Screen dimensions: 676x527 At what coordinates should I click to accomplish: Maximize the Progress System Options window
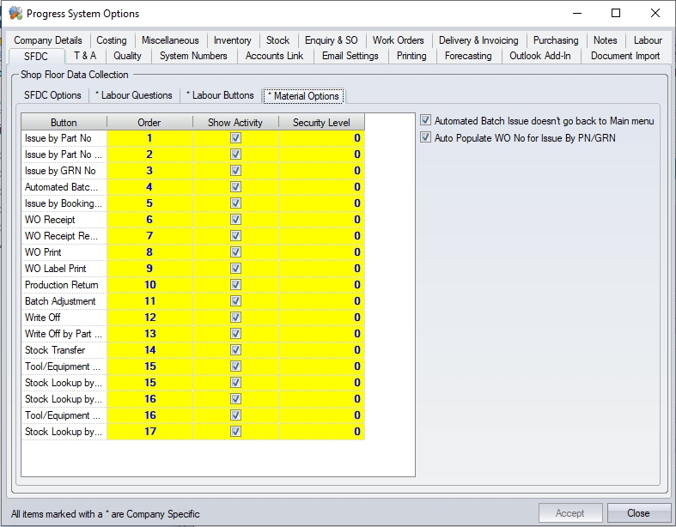(x=616, y=14)
